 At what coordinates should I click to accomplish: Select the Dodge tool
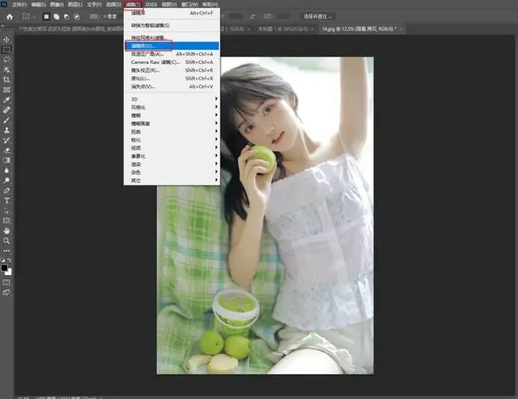tap(6, 180)
